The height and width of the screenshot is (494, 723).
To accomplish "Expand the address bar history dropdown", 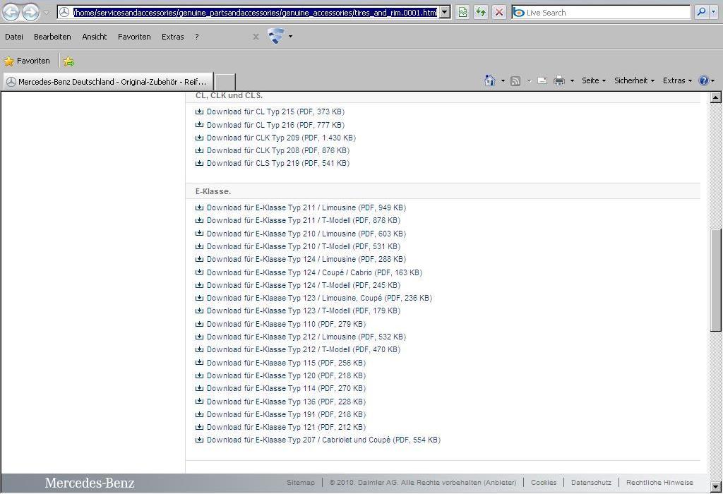I will tap(445, 13).
